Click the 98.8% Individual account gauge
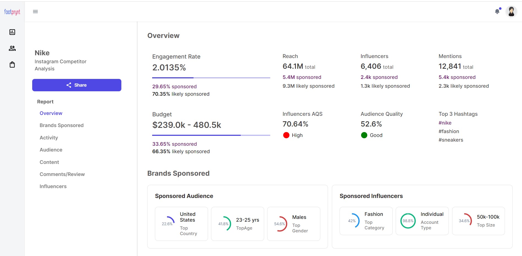Viewport: 522px width, 256px height. (408, 221)
